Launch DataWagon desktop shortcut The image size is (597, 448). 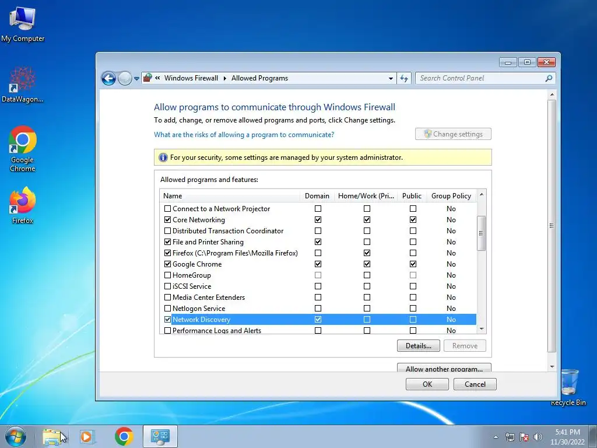(23, 85)
